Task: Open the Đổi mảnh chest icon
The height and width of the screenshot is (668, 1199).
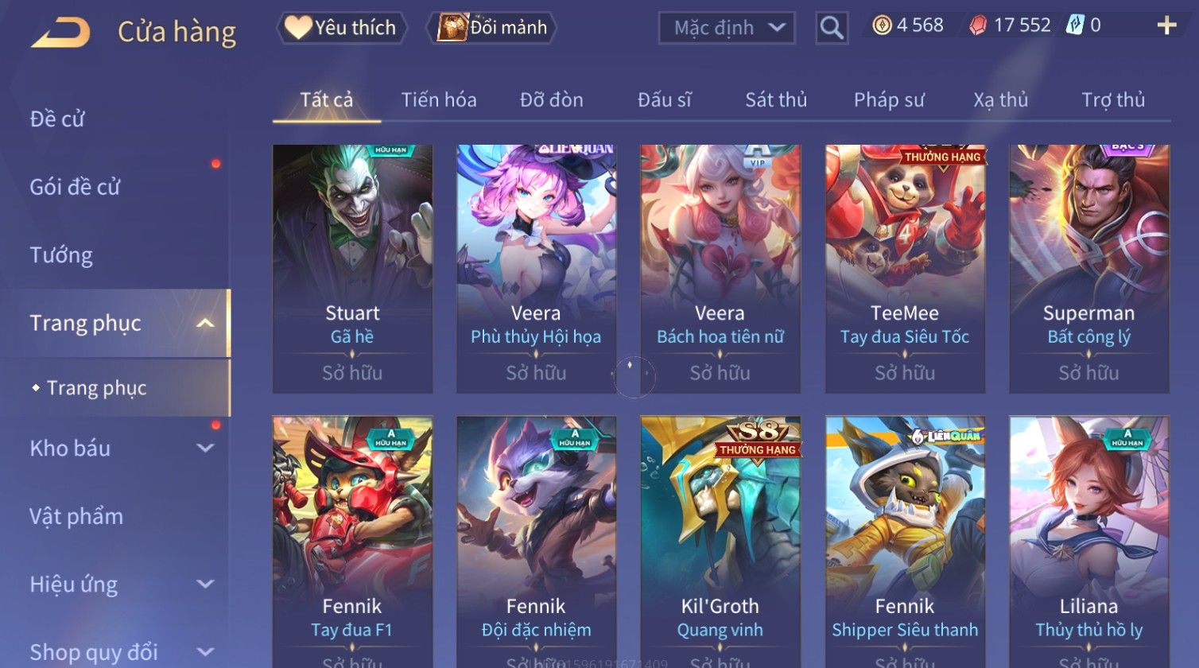Action: pyautogui.click(x=453, y=28)
